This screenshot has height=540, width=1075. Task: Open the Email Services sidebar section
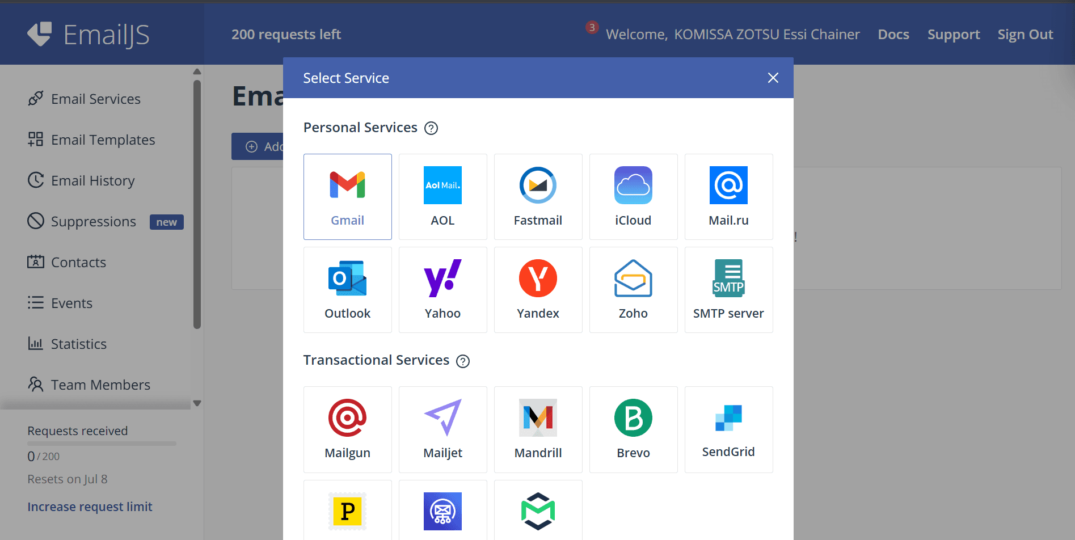point(95,98)
